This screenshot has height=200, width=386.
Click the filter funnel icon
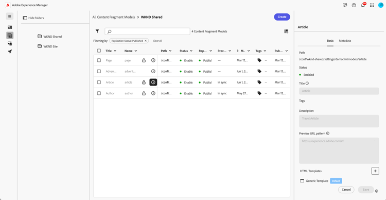click(97, 31)
